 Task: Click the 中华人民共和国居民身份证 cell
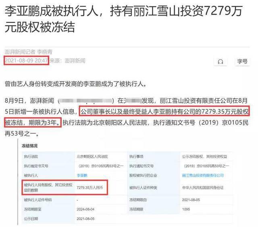click(x=203, y=187)
